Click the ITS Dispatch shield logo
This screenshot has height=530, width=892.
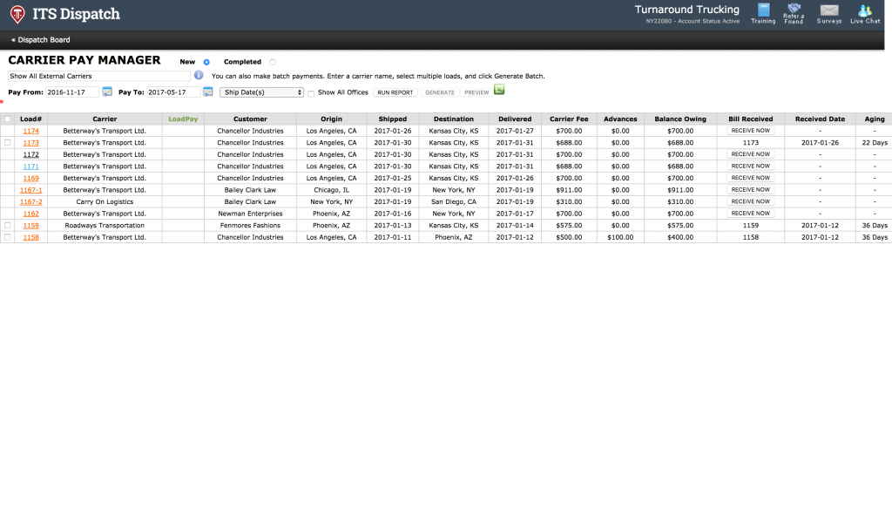coord(17,14)
